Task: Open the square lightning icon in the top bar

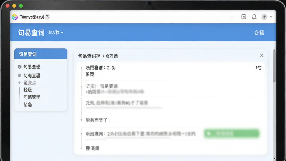Action: pos(244,17)
